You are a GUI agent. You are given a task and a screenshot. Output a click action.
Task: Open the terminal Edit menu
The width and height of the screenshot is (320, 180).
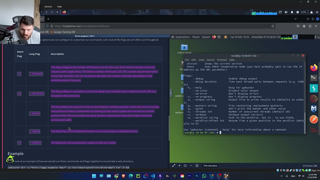[194, 60]
